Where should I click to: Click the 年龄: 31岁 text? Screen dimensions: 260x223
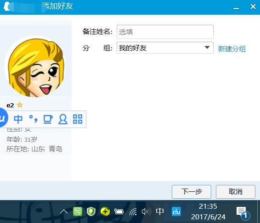tap(22, 139)
